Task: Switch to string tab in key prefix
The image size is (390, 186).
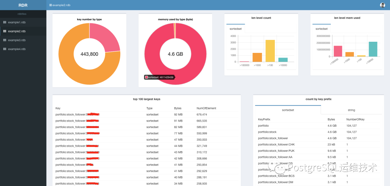Action: (x=351, y=110)
